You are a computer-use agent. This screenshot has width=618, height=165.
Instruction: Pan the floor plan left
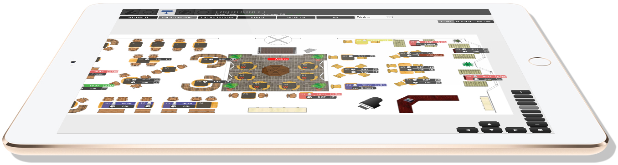(467, 130)
